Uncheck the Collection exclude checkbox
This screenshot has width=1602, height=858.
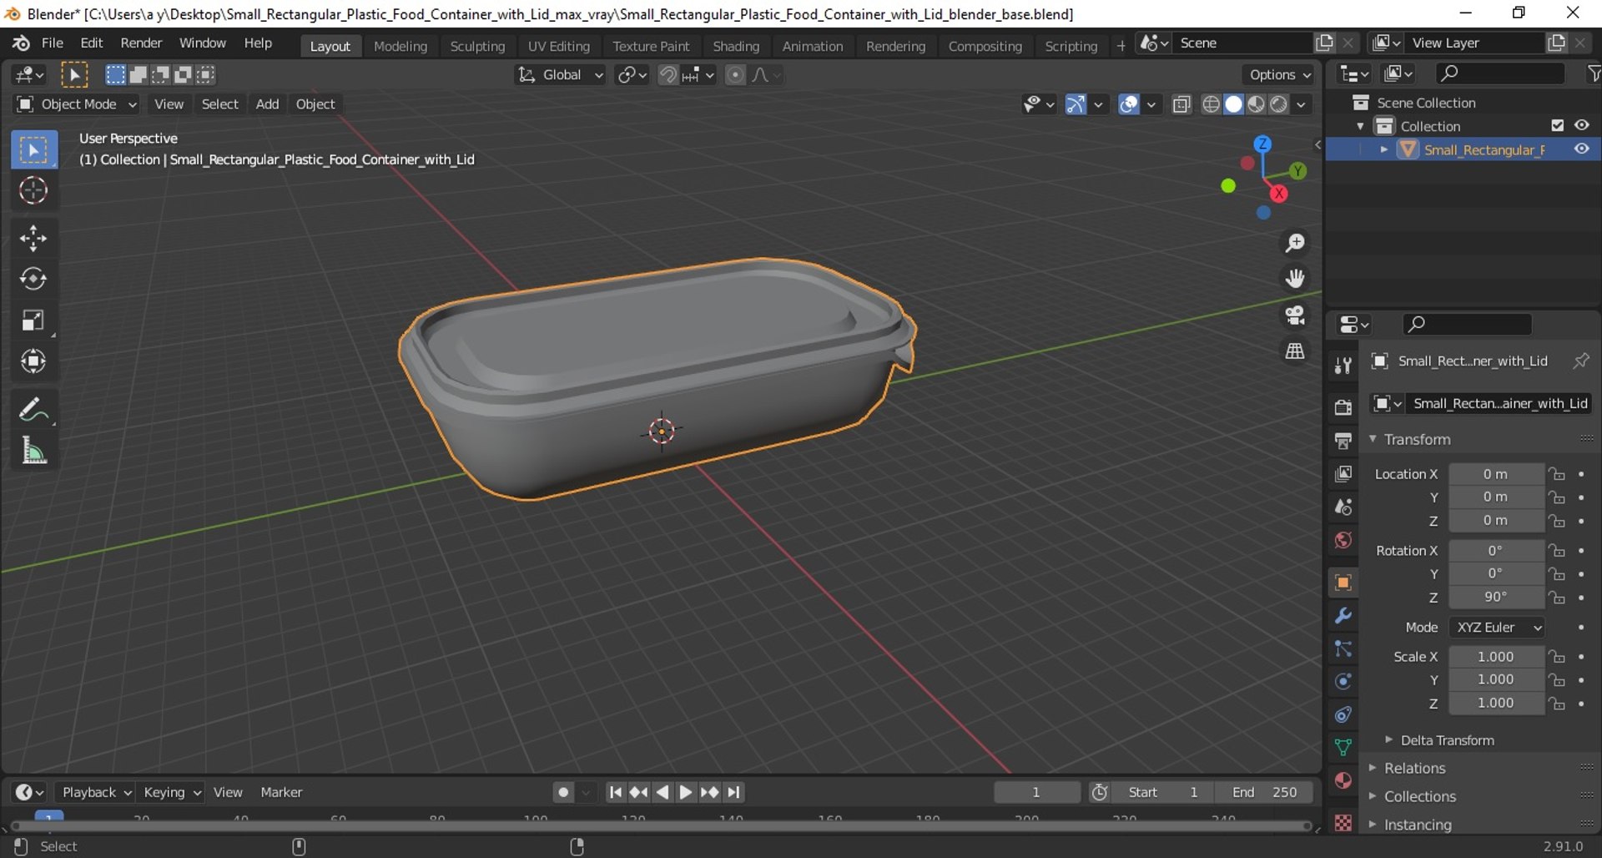pos(1557,125)
